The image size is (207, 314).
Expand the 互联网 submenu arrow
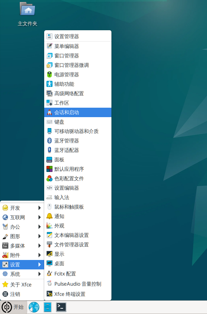(x=40, y=217)
